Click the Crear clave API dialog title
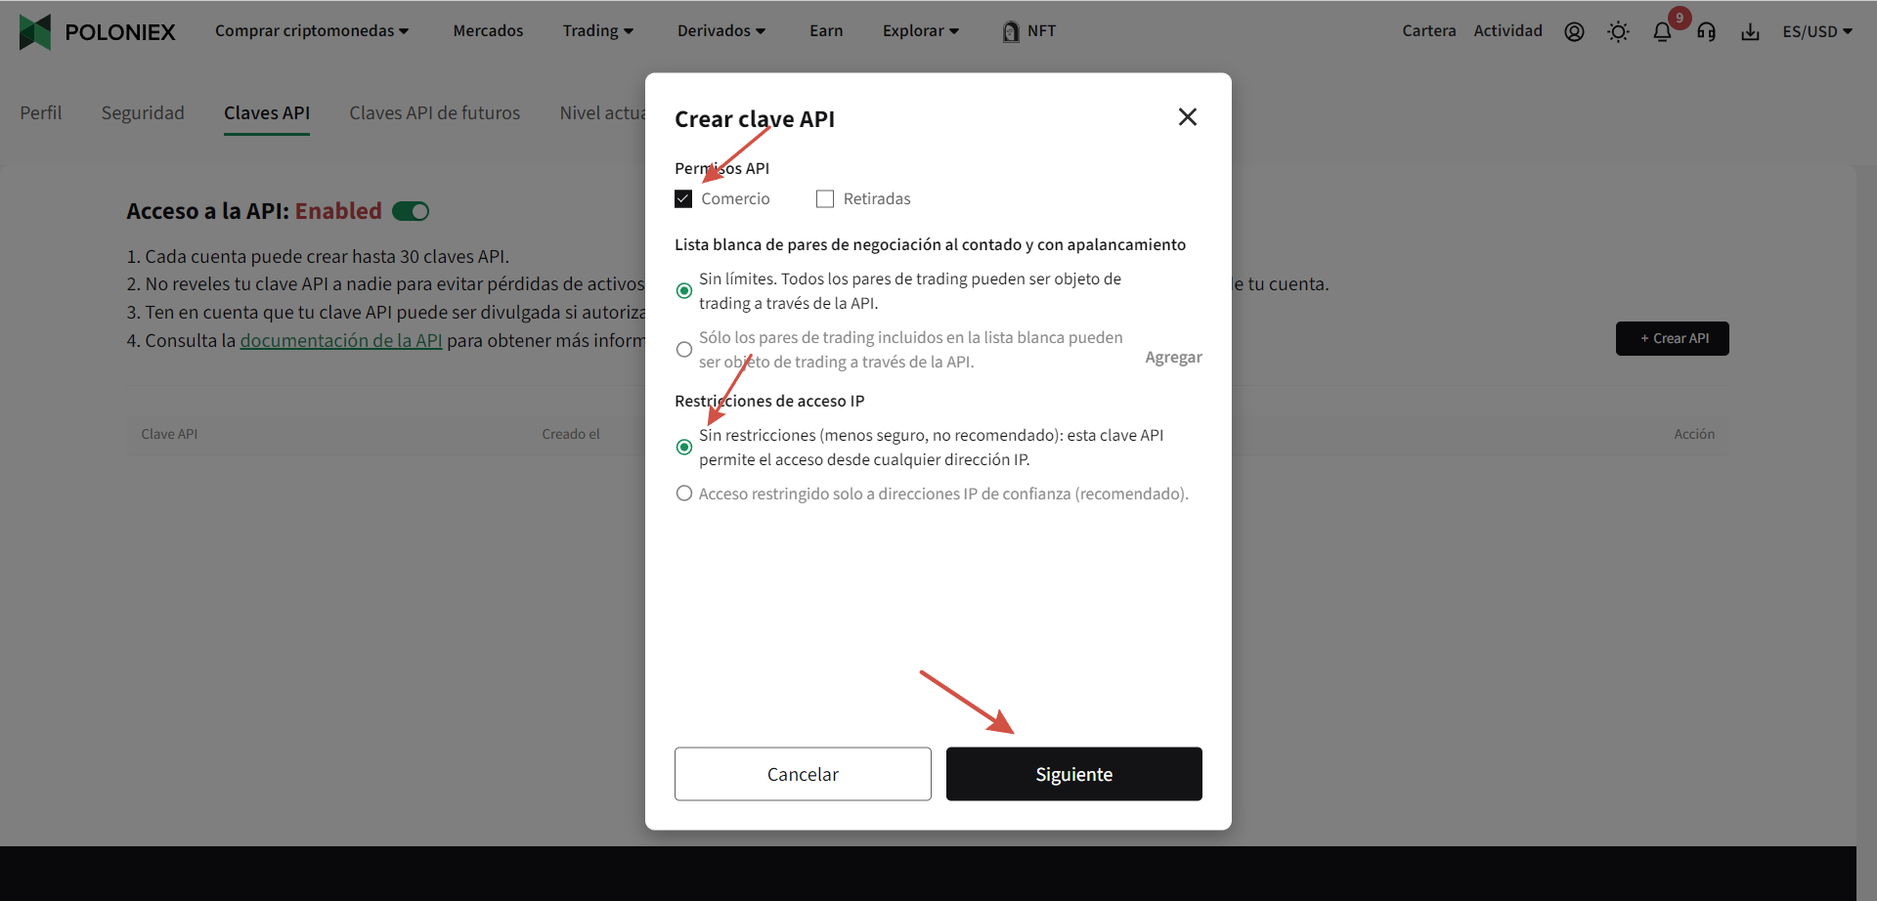This screenshot has width=1877, height=901. click(x=755, y=119)
